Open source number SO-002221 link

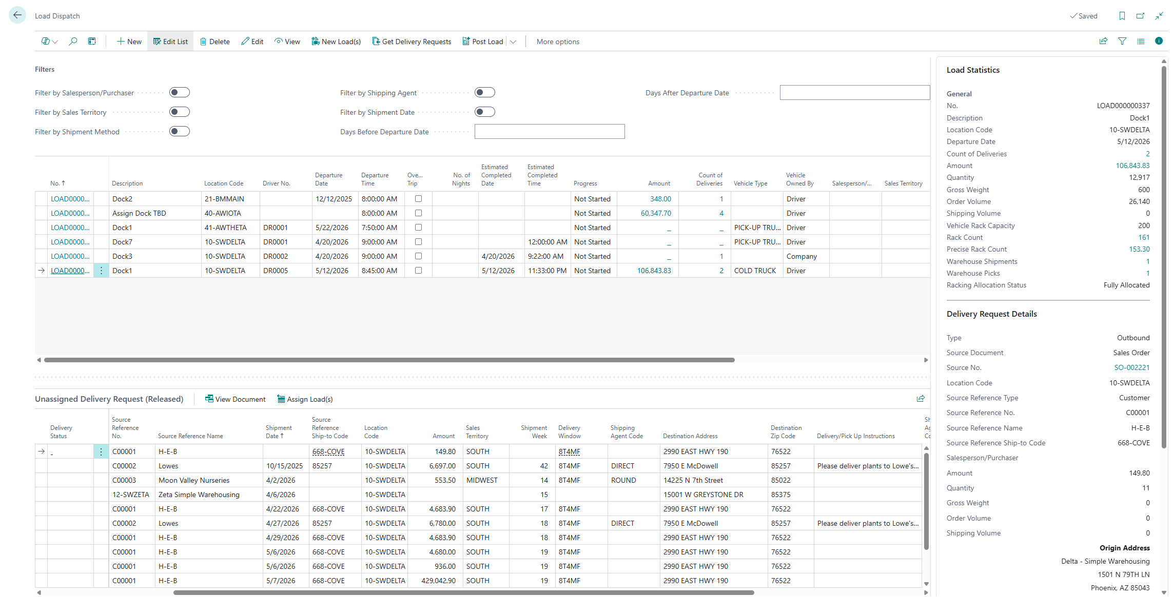coord(1131,367)
